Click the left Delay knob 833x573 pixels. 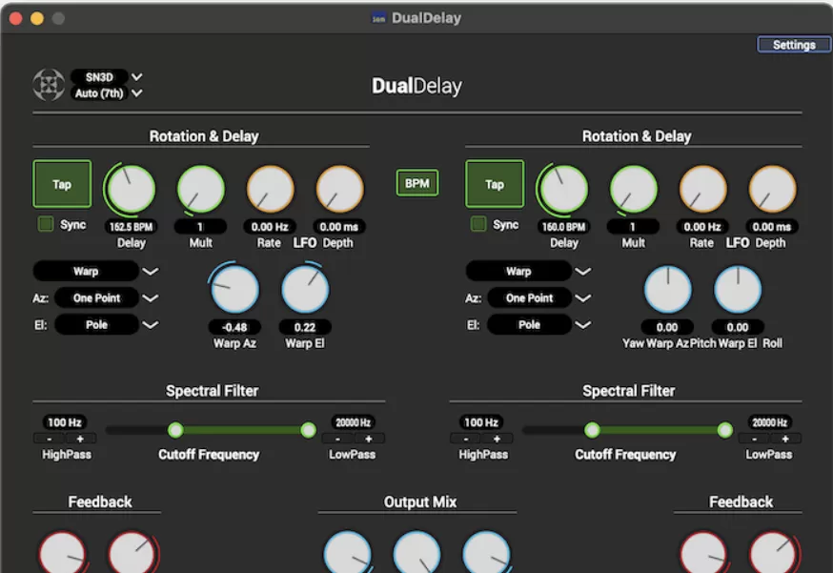[x=132, y=189]
